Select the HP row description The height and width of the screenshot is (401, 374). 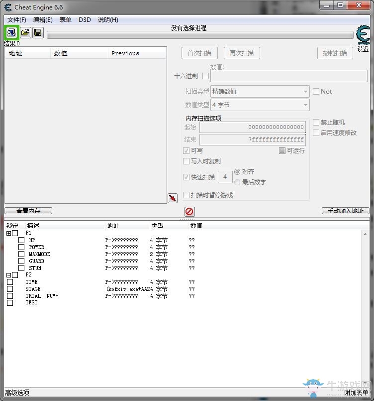tap(32, 240)
